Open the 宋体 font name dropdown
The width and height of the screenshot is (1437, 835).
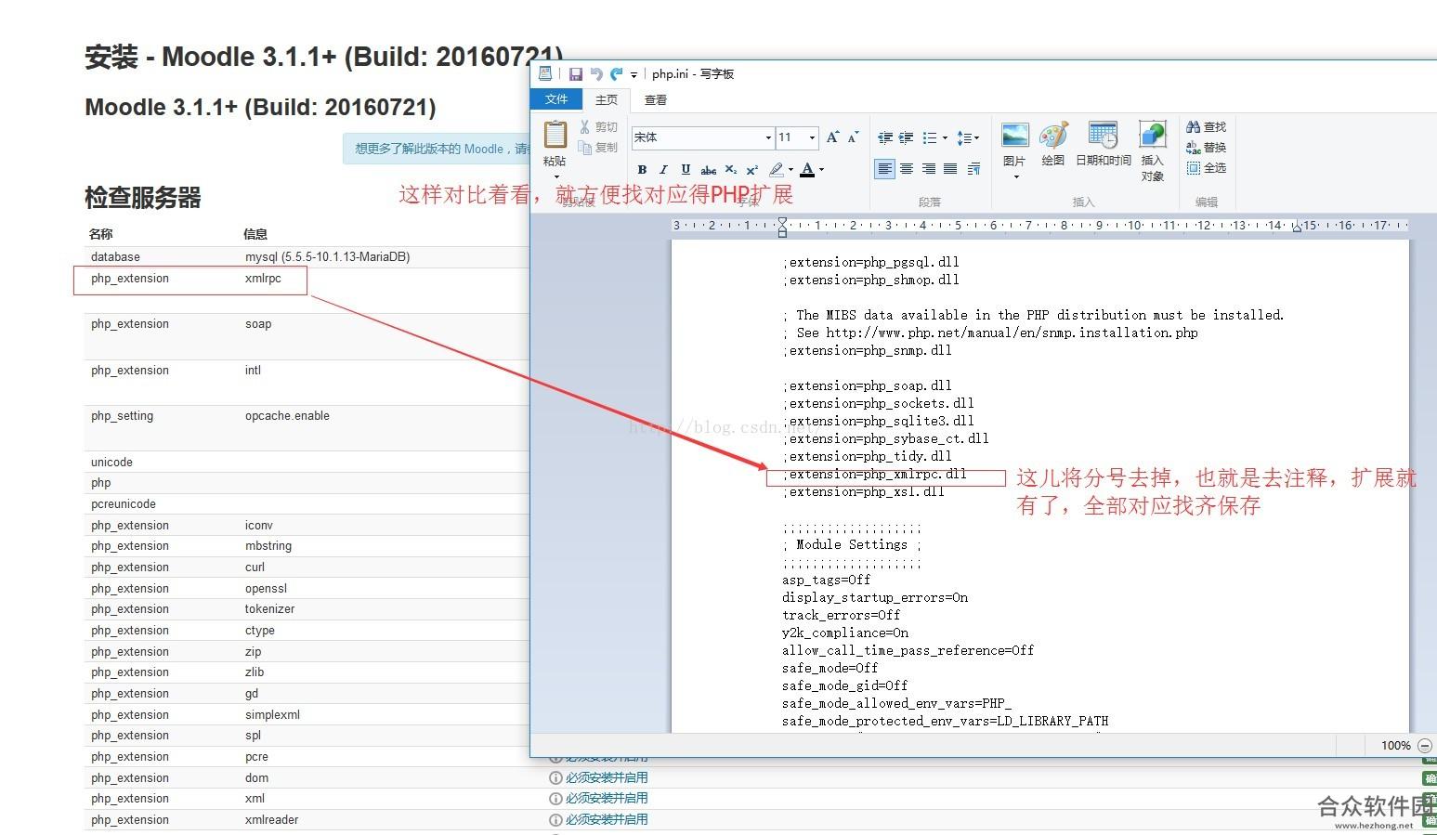point(768,137)
